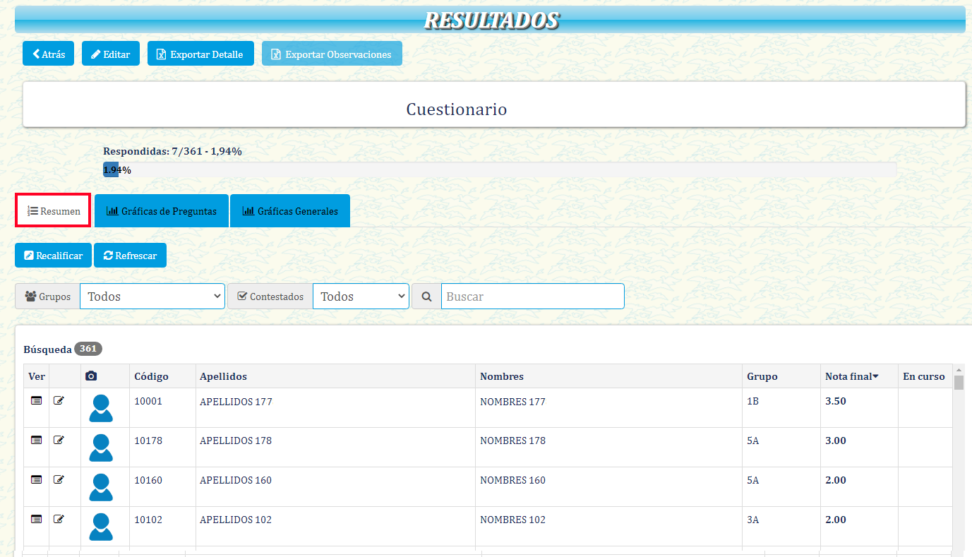The width and height of the screenshot is (972, 557).
Task: Click Exportar Detalle button
Action: click(200, 54)
